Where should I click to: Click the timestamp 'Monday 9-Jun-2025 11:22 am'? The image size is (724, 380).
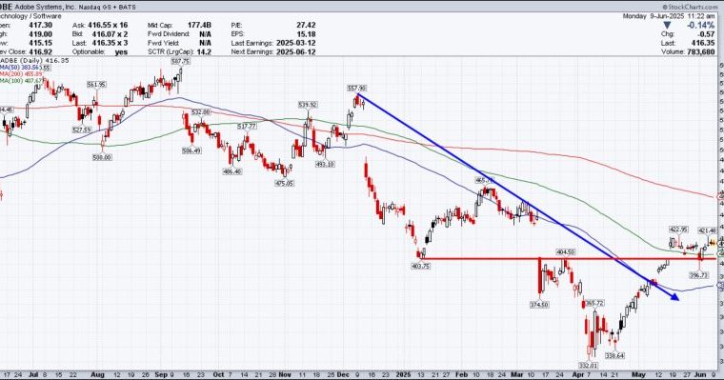point(669,15)
